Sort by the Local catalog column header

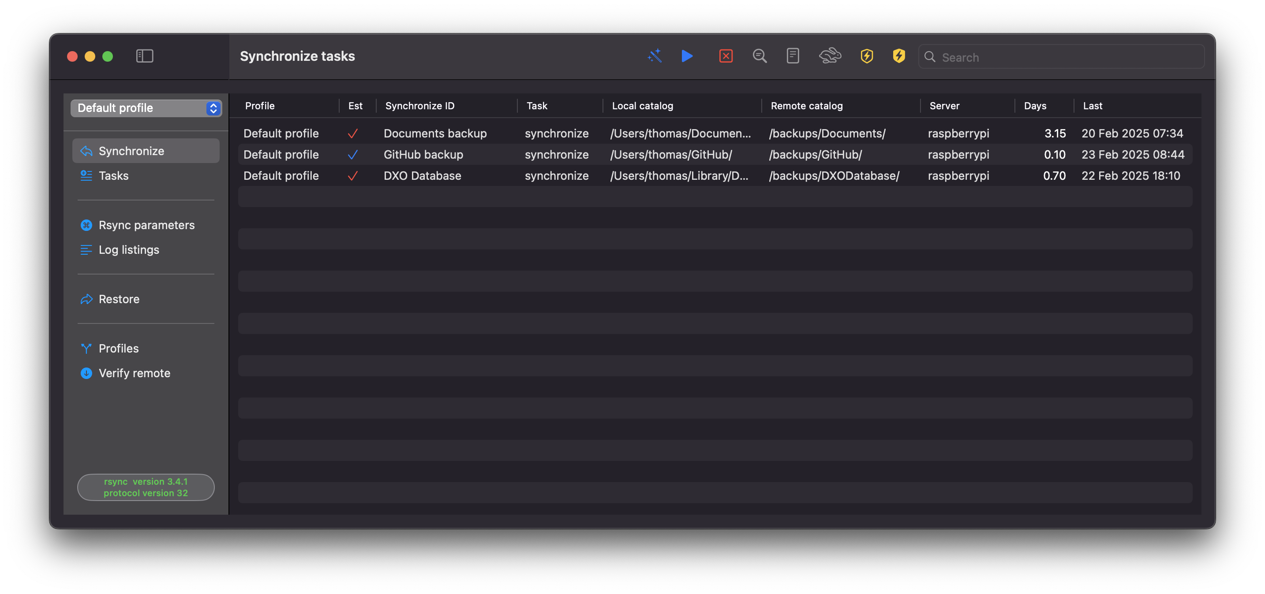coord(642,106)
